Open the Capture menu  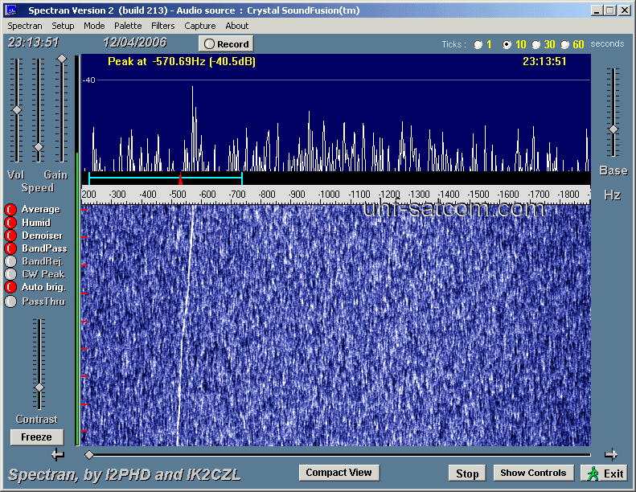[200, 26]
